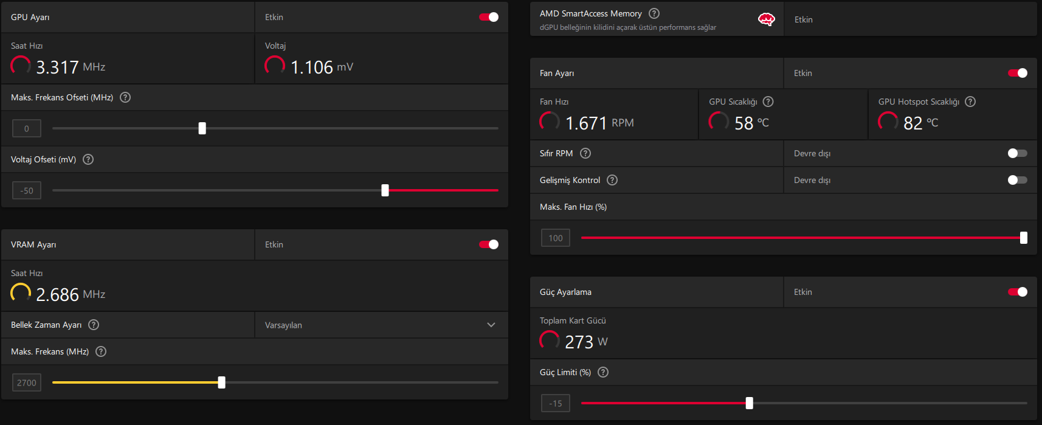
Task: Click the Voltaj Ofseti value field showing -50
Action: coord(27,190)
